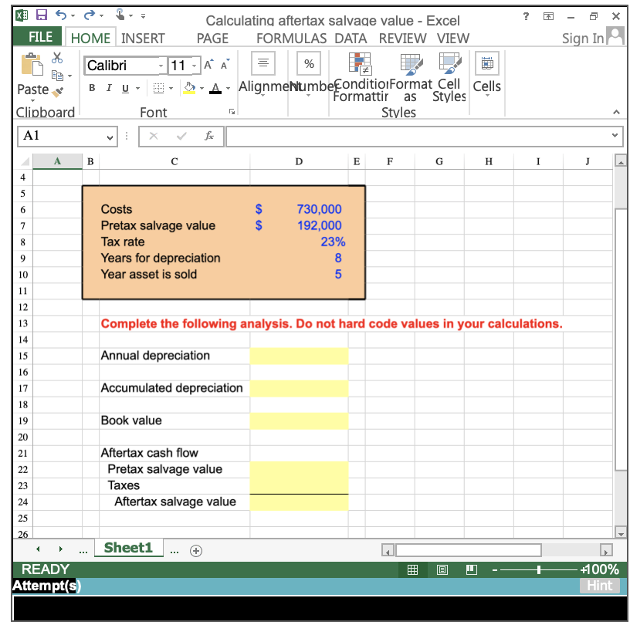This screenshot has height=625, width=630.
Task: Switch to the FORMULAS ribbon tab
Action: (x=291, y=37)
